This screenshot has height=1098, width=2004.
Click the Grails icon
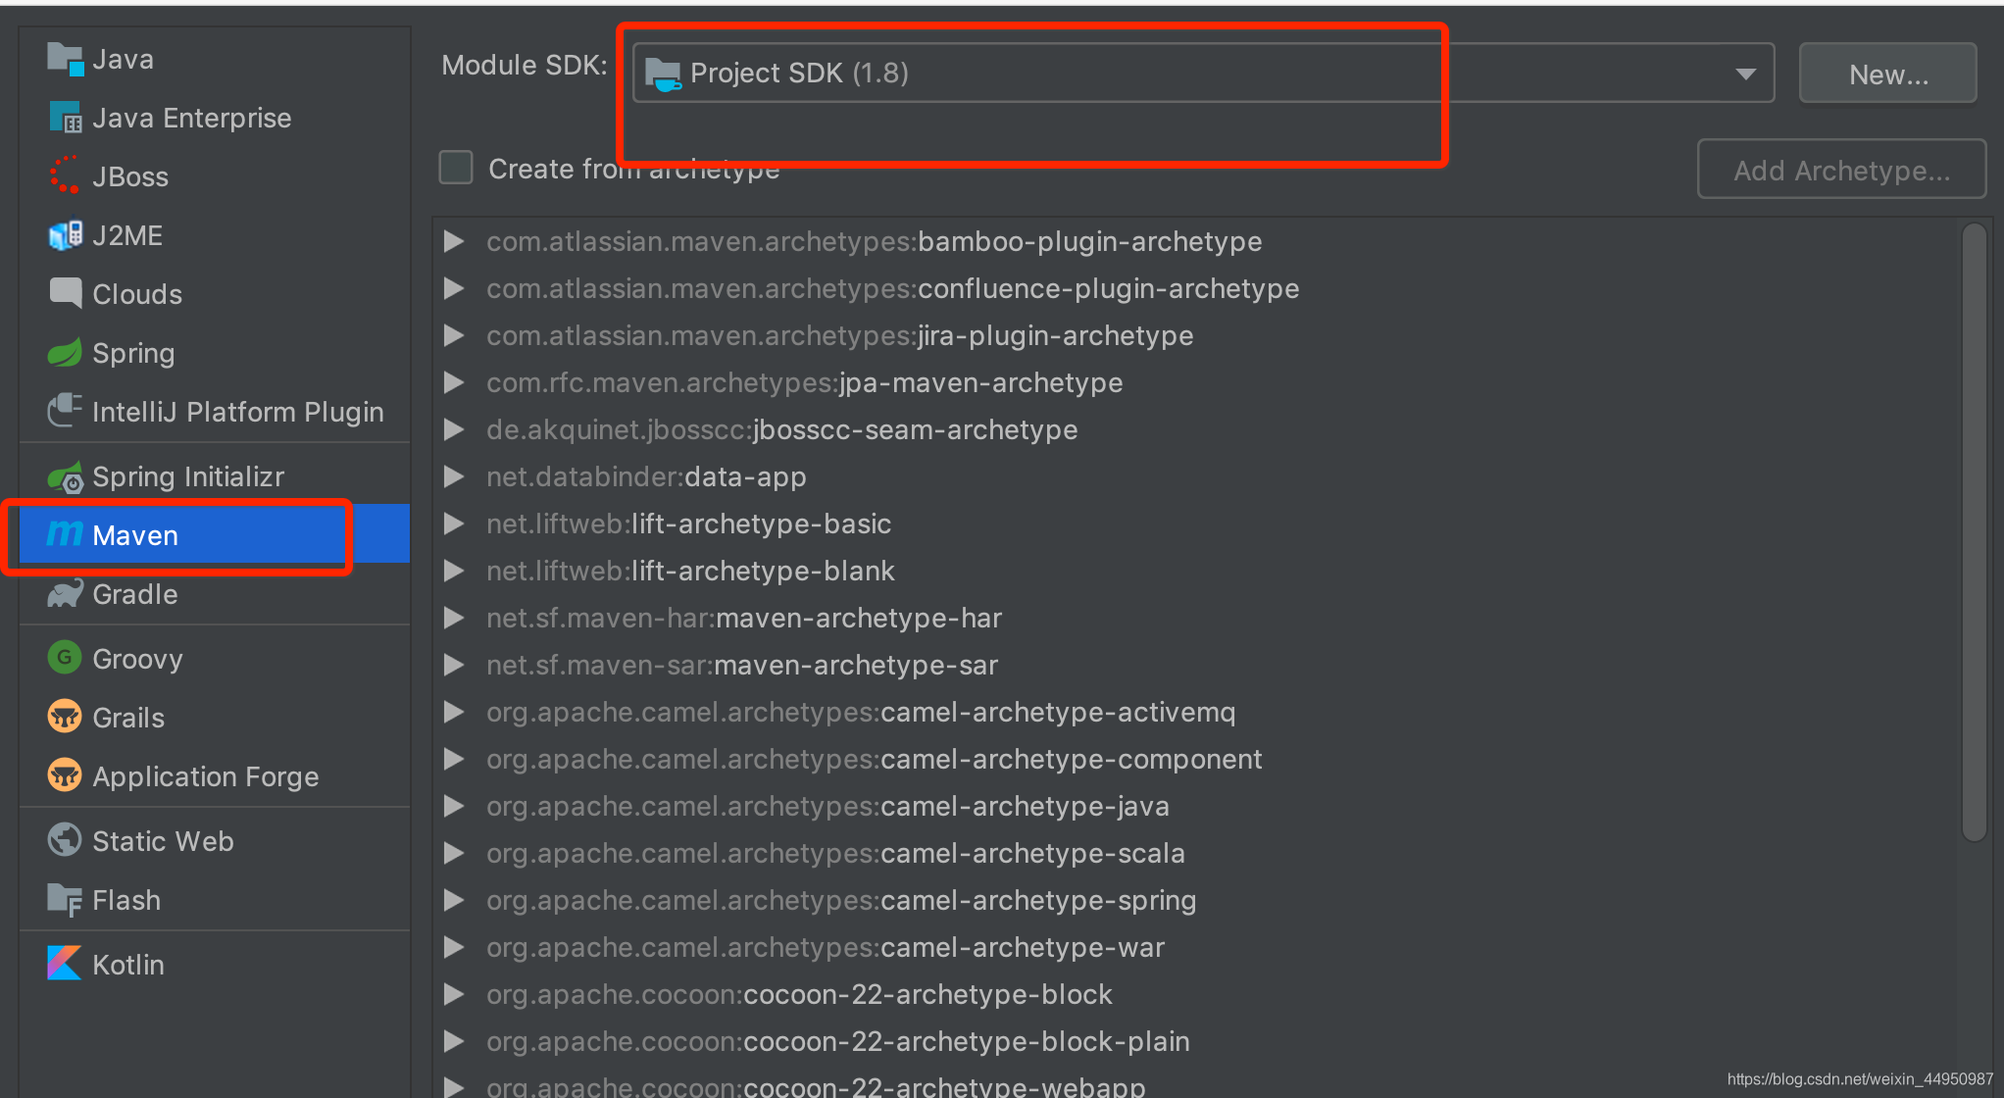pos(65,717)
